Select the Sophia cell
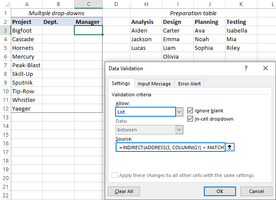Image resolution: width=276 pixels, height=200 pixels. pyautogui.click(x=209, y=48)
